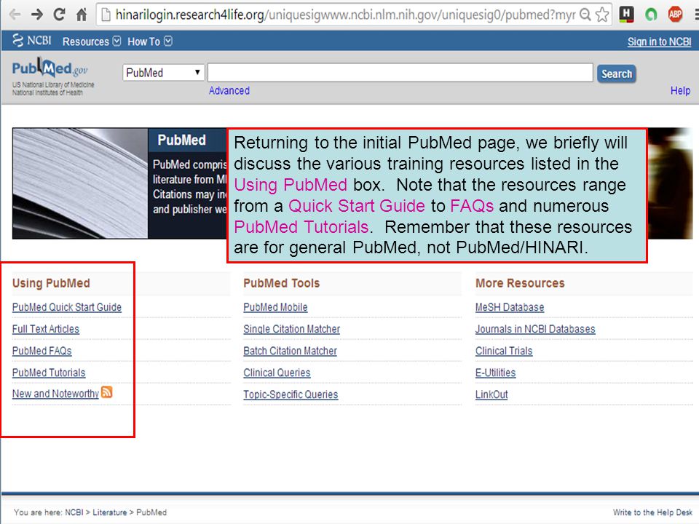
Task: Open the black H extension icon
Action: (626, 15)
